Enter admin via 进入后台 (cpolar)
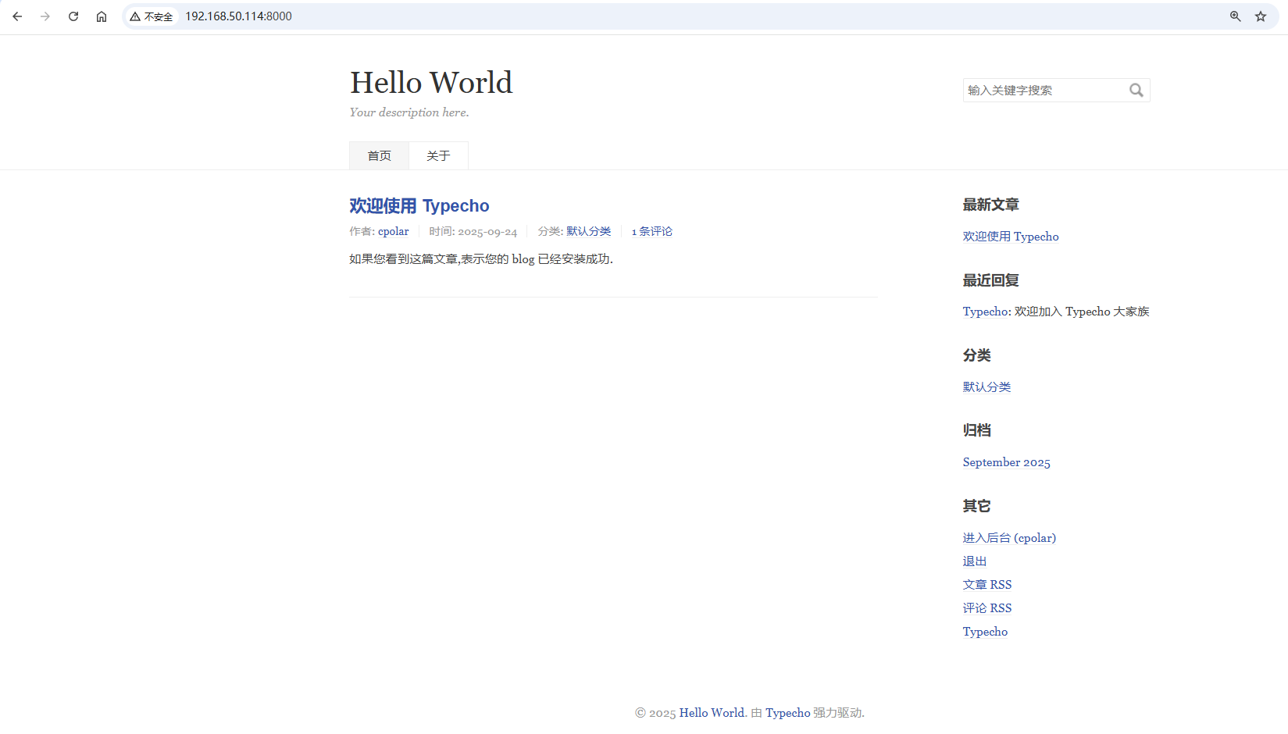Viewport: 1288px width, 734px height. coord(1009,538)
